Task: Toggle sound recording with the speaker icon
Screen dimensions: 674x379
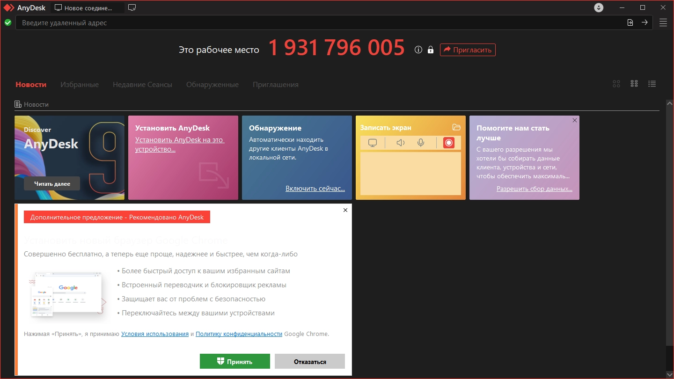Action: pos(400,143)
